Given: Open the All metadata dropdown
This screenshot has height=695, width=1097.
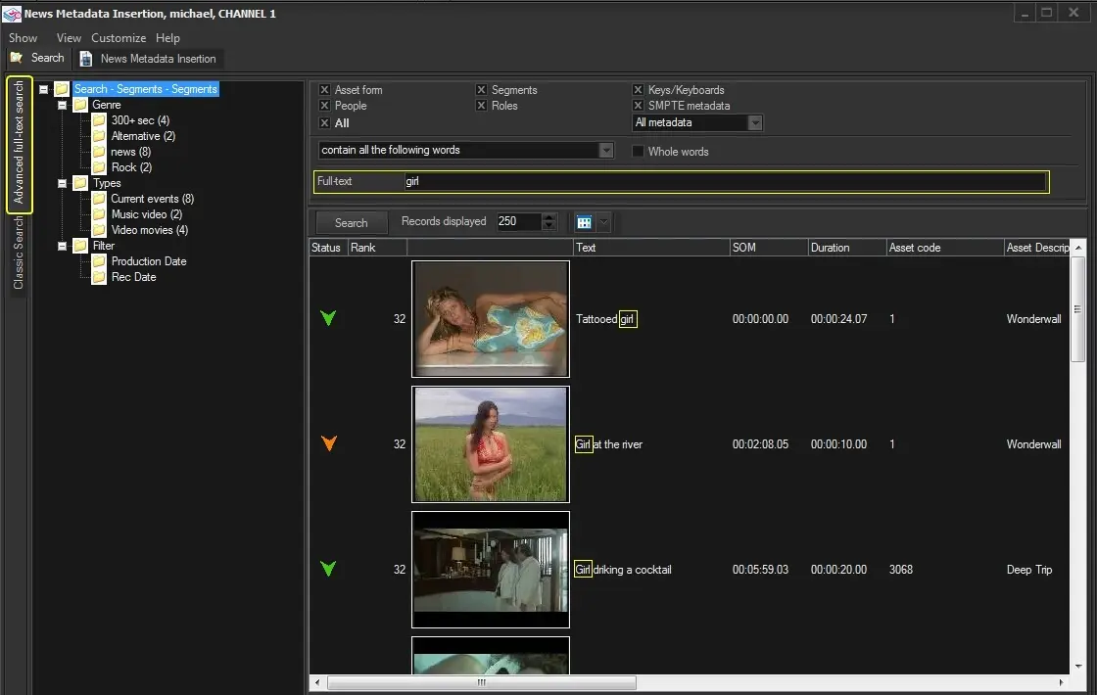Looking at the screenshot, I should (x=754, y=123).
